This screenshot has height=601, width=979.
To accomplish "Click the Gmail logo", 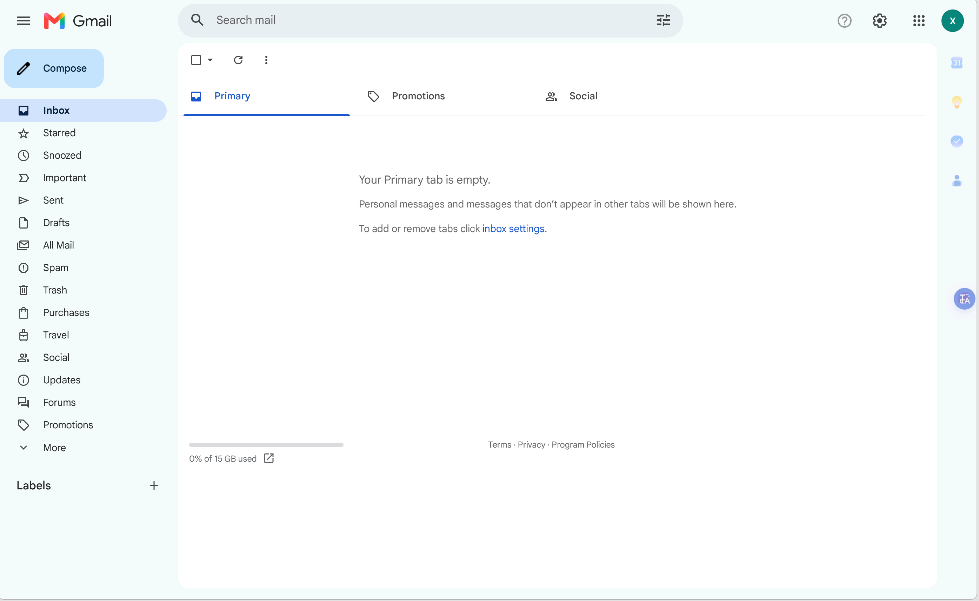I will pos(78,21).
